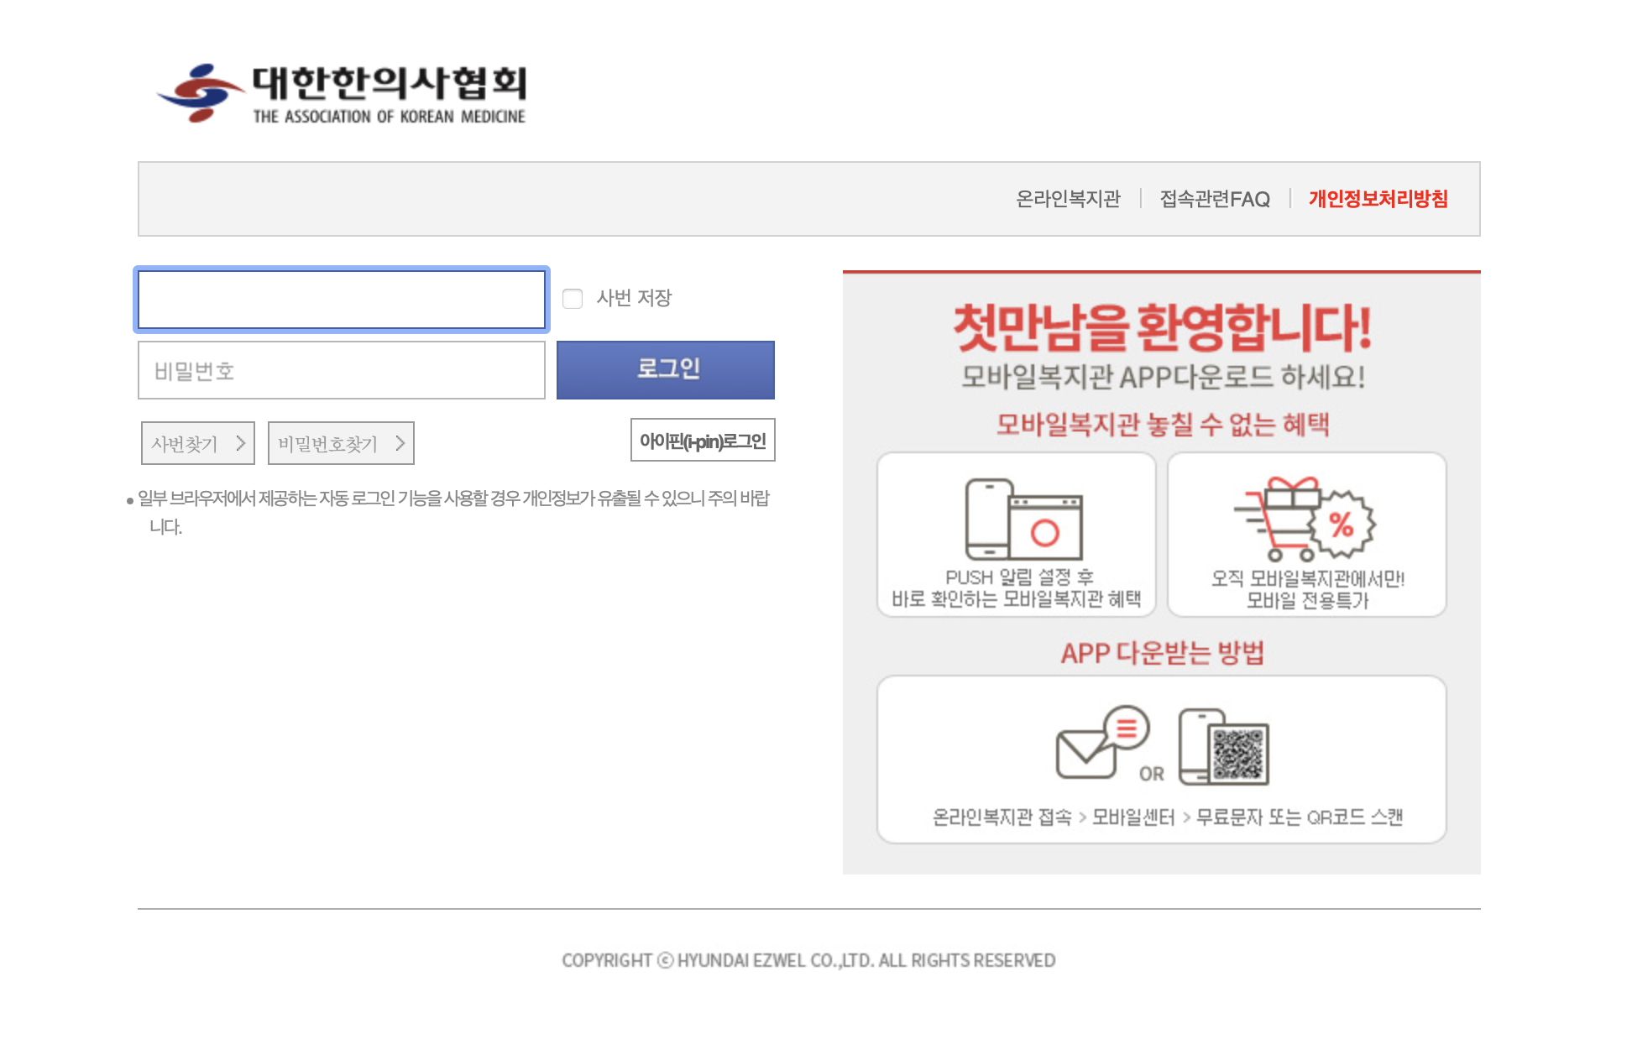1632x1039 pixels.
Task: Click the arrow on 비밀번호찾기 button
Action: [400, 443]
